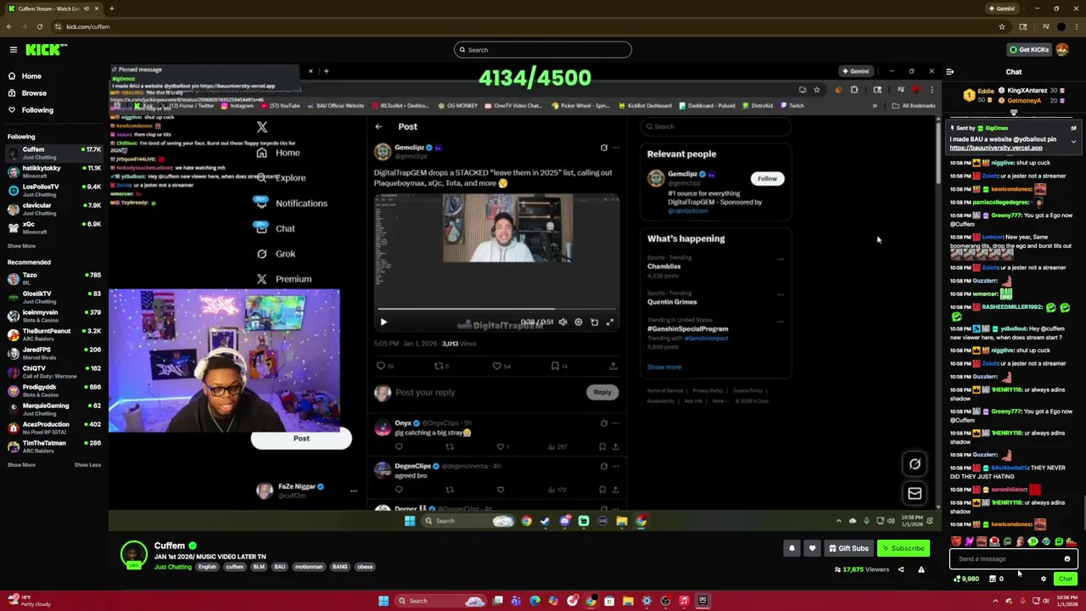This screenshot has width=1086, height=611.
Task: Click the Subscribe button
Action: pyautogui.click(x=903, y=549)
